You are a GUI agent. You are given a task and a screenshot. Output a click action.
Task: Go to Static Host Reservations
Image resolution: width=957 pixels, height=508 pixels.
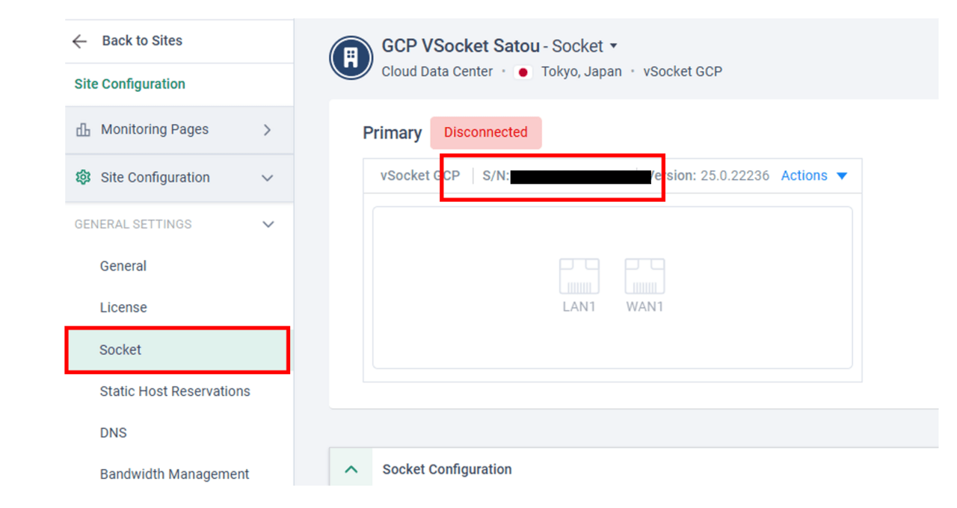[175, 391]
